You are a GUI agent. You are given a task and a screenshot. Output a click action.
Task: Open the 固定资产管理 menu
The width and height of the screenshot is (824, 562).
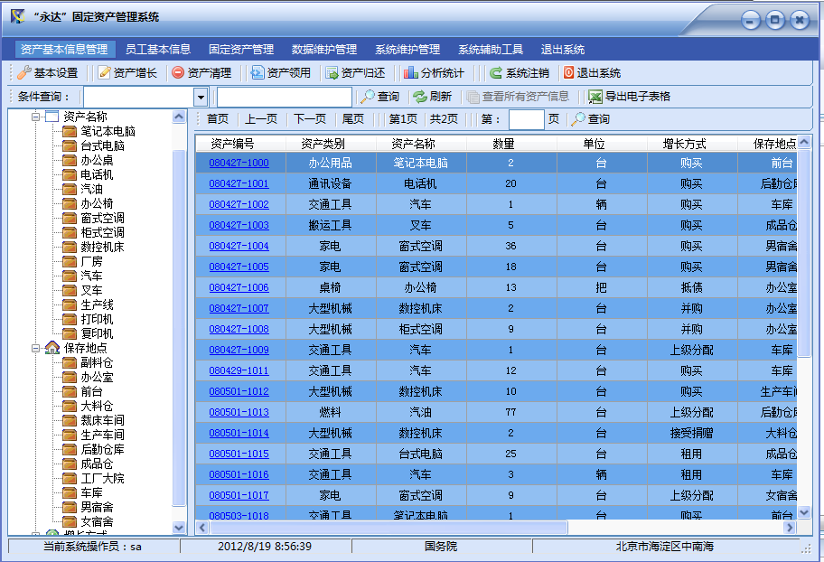(x=241, y=50)
